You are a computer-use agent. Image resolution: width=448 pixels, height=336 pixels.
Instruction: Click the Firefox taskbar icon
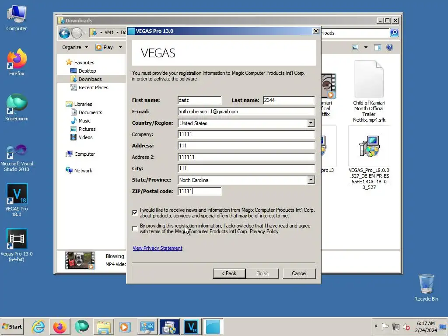point(59,327)
